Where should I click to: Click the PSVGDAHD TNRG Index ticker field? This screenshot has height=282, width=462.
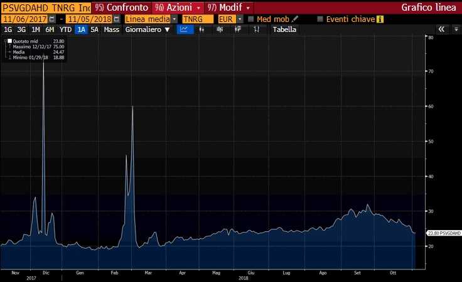click(x=46, y=8)
